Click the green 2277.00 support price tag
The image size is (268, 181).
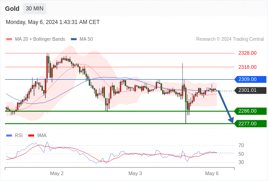pyautogui.click(x=250, y=124)
